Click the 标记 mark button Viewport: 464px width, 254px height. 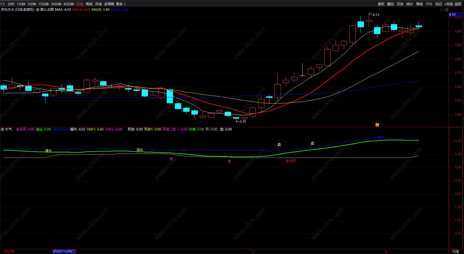(439, 4)
